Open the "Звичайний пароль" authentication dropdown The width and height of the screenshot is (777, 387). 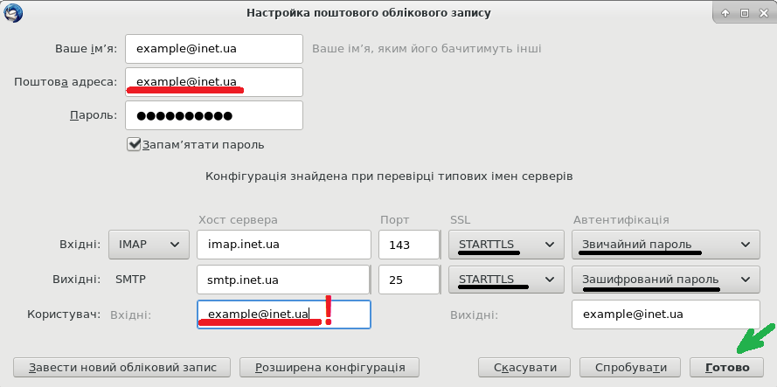pos(664,245)
